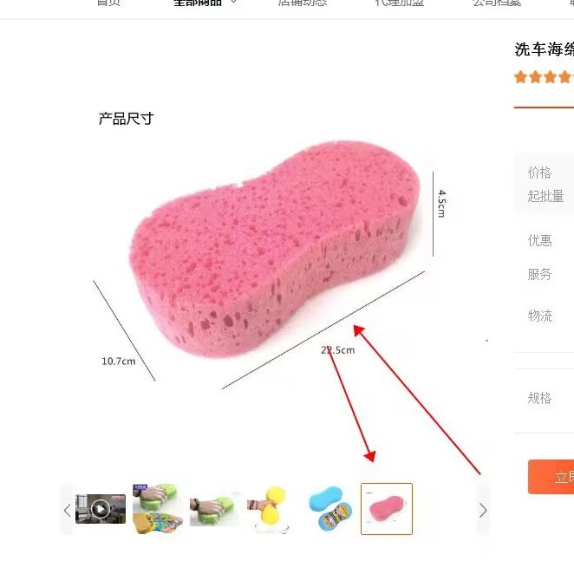
Task: Click the 物流 logistics label
Action: click(x=539, y=316)
